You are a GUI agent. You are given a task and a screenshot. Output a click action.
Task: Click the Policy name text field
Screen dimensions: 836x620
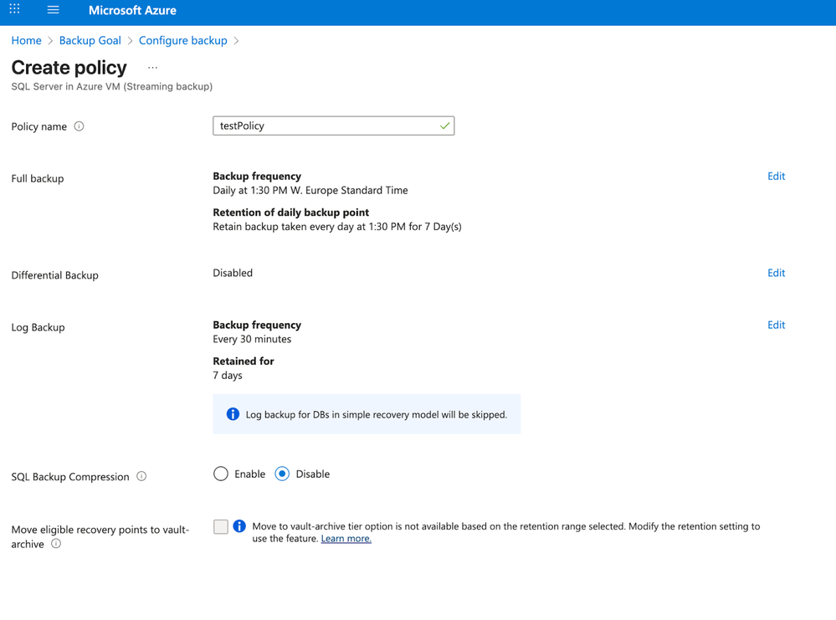(x=326, y=126)
